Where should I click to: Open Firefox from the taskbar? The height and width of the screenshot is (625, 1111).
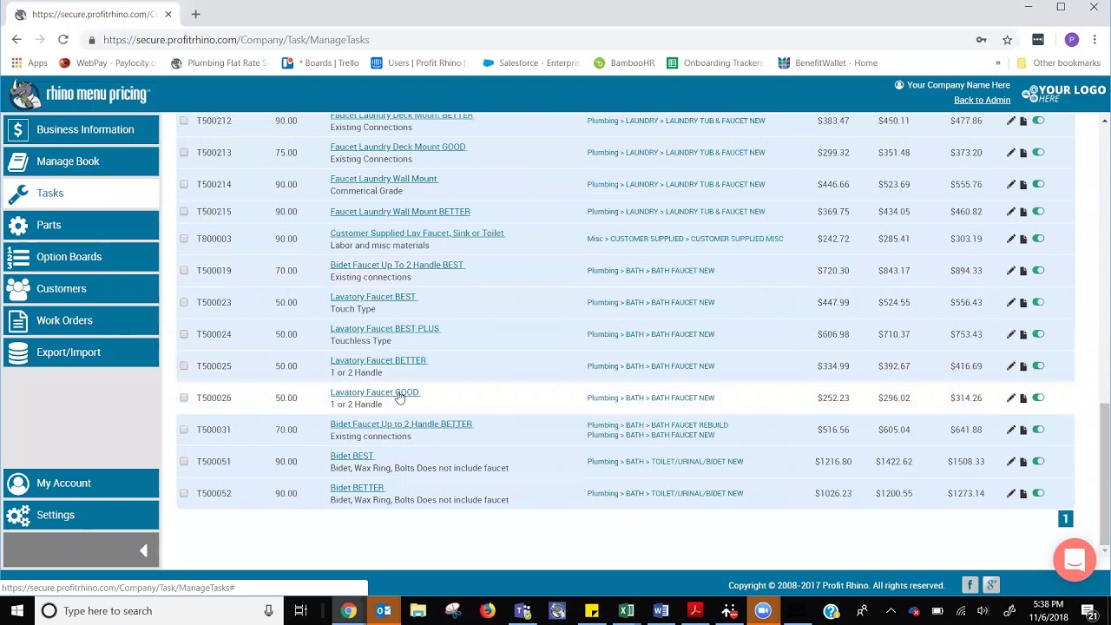pyautogui.click(x=487, y=611)
